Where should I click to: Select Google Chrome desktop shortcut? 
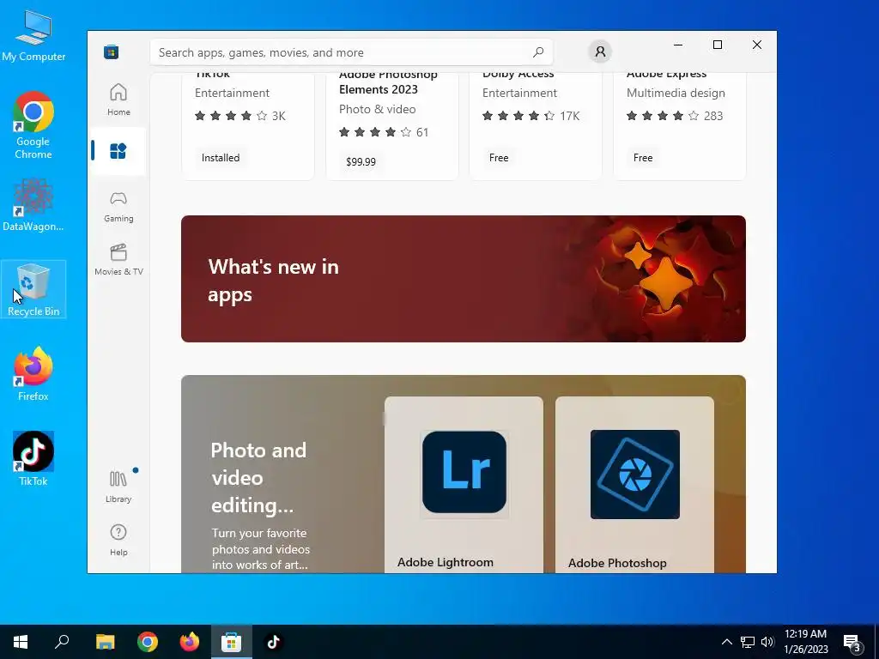(x=33, y=124)
